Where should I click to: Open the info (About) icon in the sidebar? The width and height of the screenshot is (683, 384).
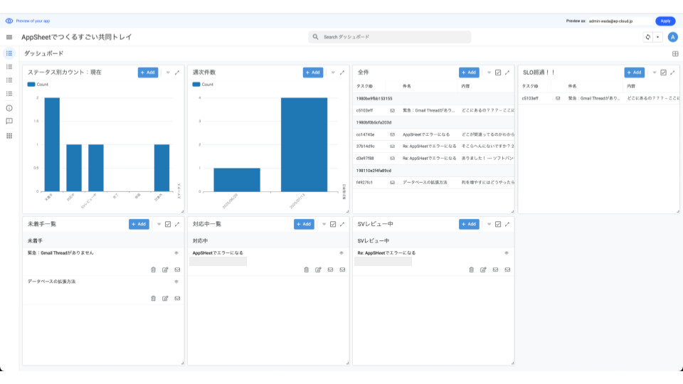coord(9,108)
